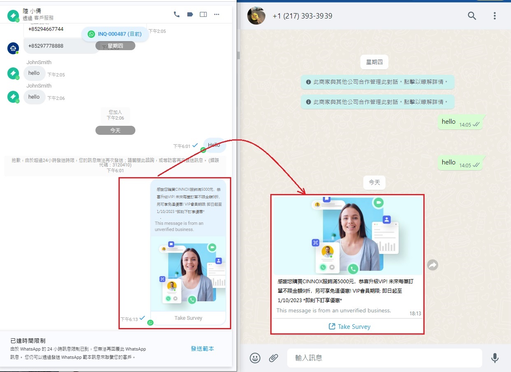
Task: Click the tag label icon in CINNOX header
Action: [x=190, y=14]
